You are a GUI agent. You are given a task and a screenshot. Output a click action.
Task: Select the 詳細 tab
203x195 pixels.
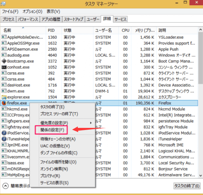[107, 19]
